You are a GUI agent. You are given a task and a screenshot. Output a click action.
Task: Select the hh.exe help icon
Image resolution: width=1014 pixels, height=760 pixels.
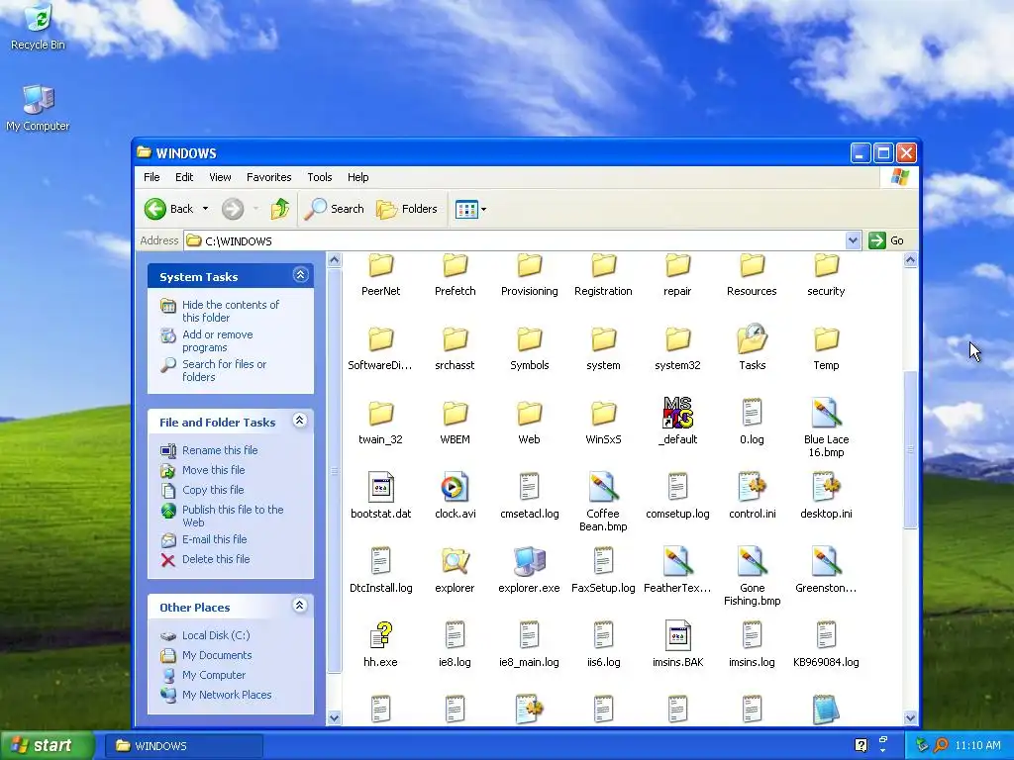(x=381, y=635)
